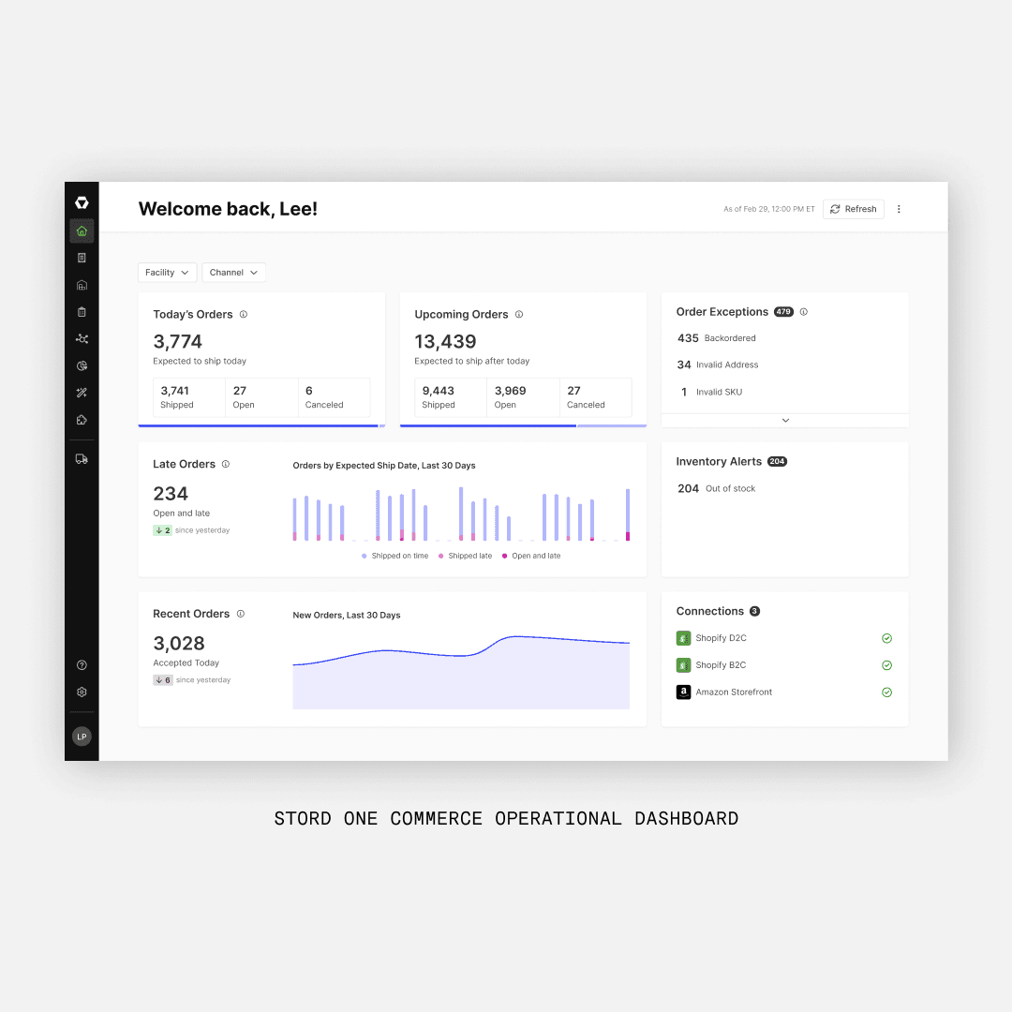Open the LP user avatar
1012x1012 pixels.
point(82,737)
